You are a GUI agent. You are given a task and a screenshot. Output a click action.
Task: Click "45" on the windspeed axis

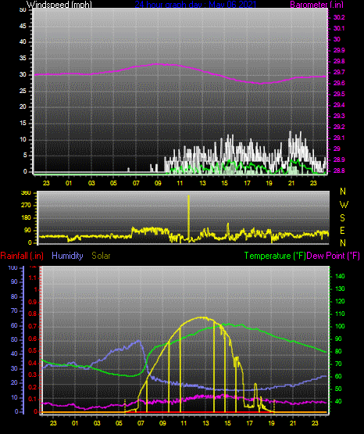23,27
